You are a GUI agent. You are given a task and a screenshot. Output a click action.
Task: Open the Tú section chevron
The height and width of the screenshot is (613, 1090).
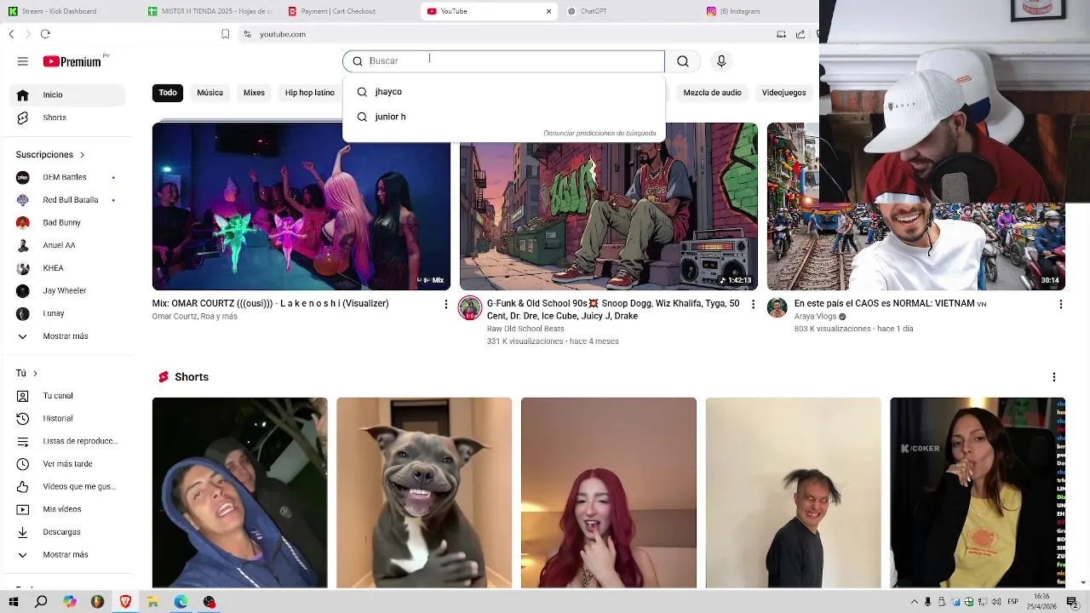[35, 374]
